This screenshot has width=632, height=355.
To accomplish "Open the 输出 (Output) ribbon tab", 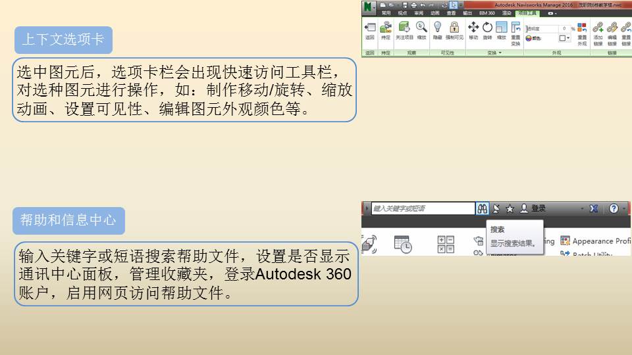I will pos(467,13).
